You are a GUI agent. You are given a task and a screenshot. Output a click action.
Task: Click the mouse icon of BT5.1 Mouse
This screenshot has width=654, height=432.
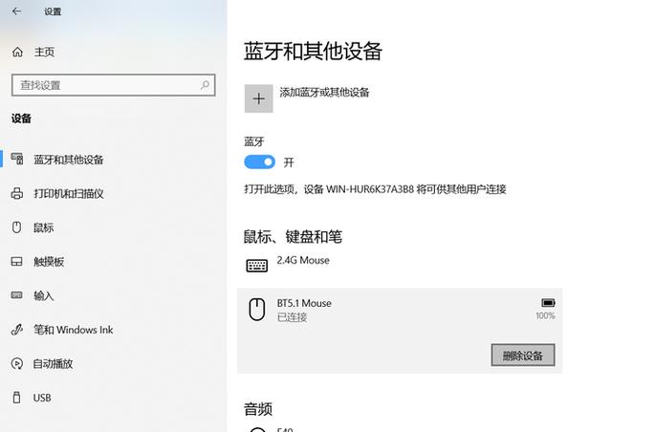tap(257, 310)
